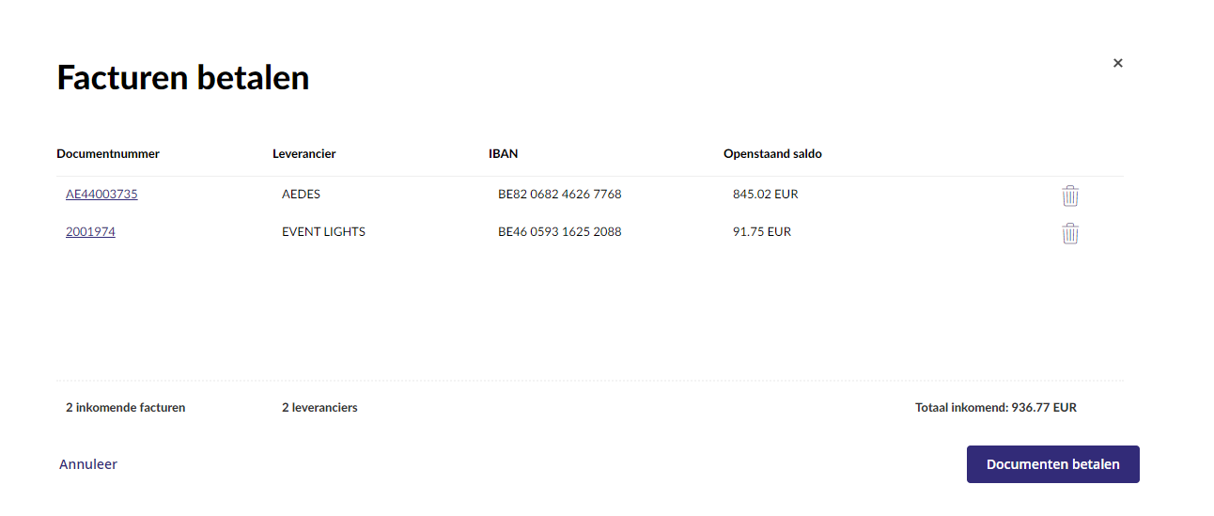
Task: Click the EVENT LIGHTS supplier name
Action: coord(323,232)
